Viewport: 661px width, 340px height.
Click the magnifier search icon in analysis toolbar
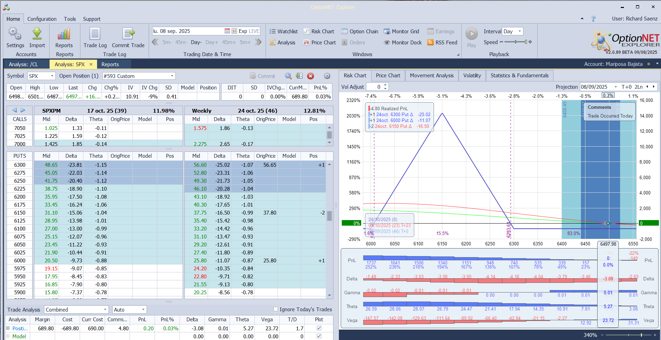coord(288,76)
